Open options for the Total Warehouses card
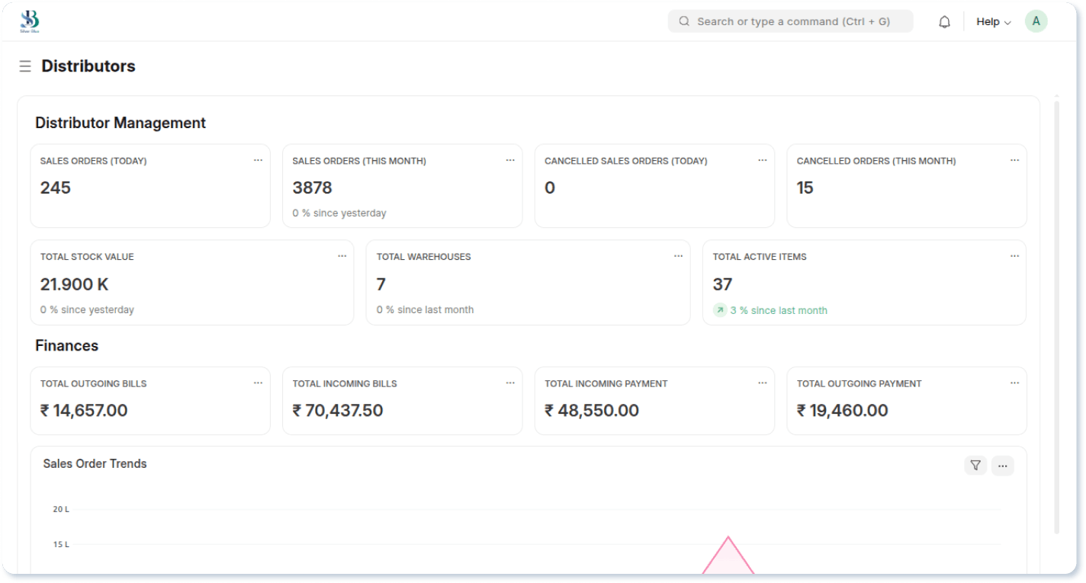1086x583 pixels. coord(678,256)
